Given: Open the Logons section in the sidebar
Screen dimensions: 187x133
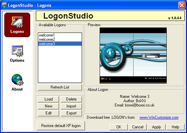Looking at the screenshot, I should pos(17,25).
